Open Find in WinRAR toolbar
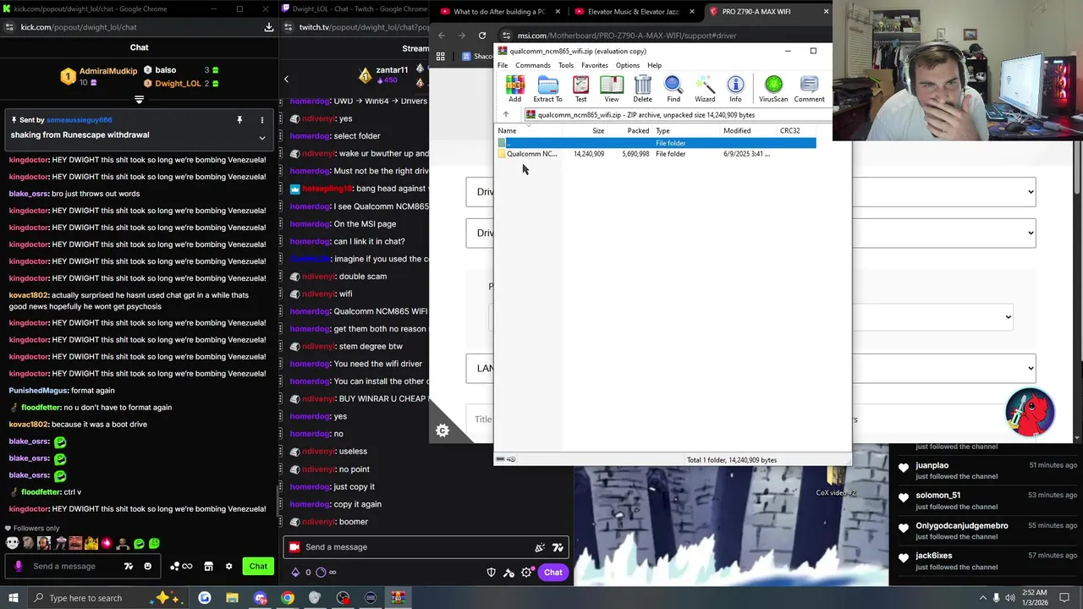Screen dimensions: 1083x609 click(x=673, y=89)
